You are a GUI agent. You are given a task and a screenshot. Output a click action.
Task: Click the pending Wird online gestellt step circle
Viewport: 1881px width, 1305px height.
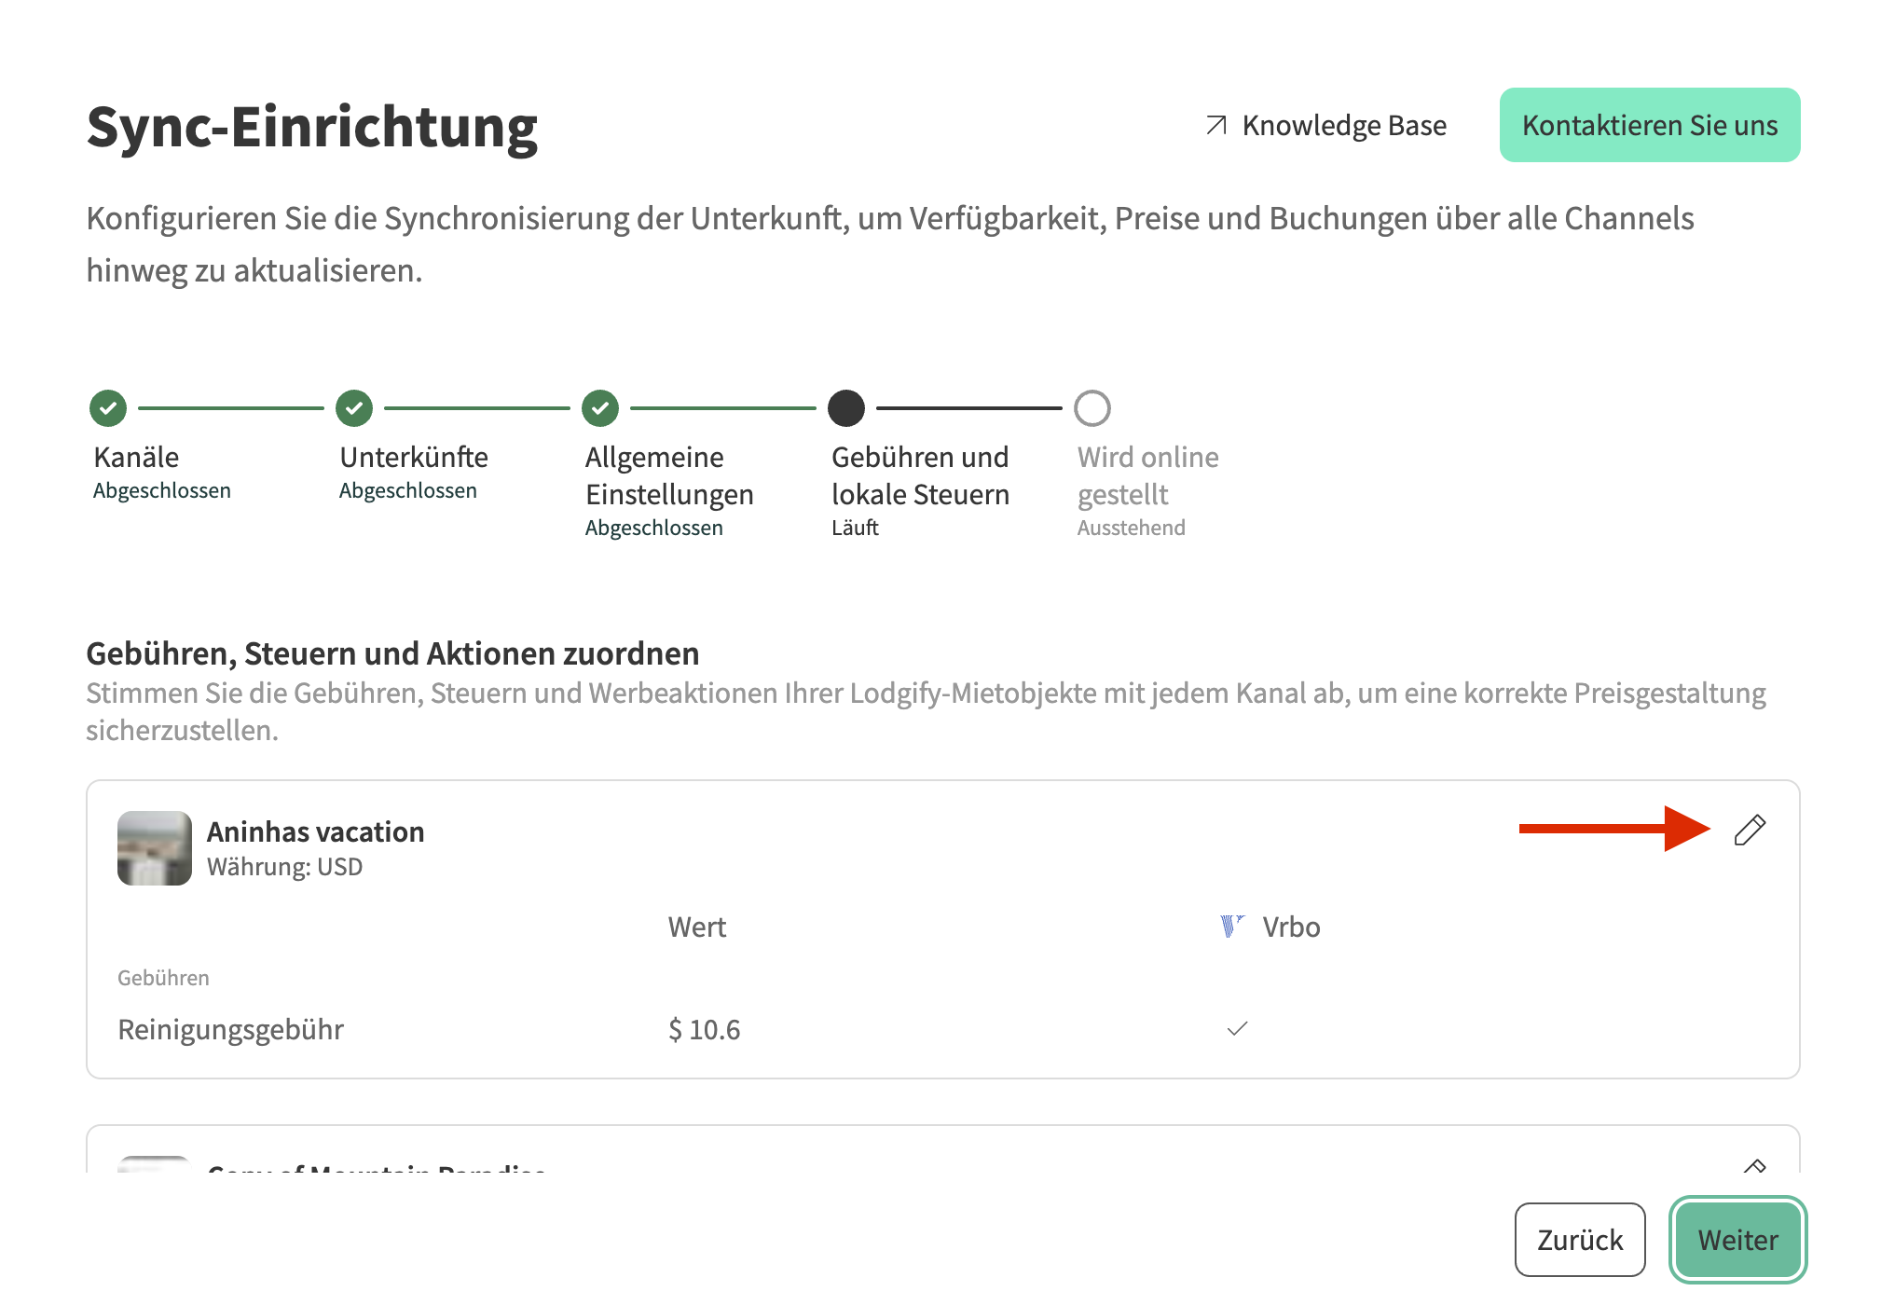pyautogui.click(x=1092, y=408)
